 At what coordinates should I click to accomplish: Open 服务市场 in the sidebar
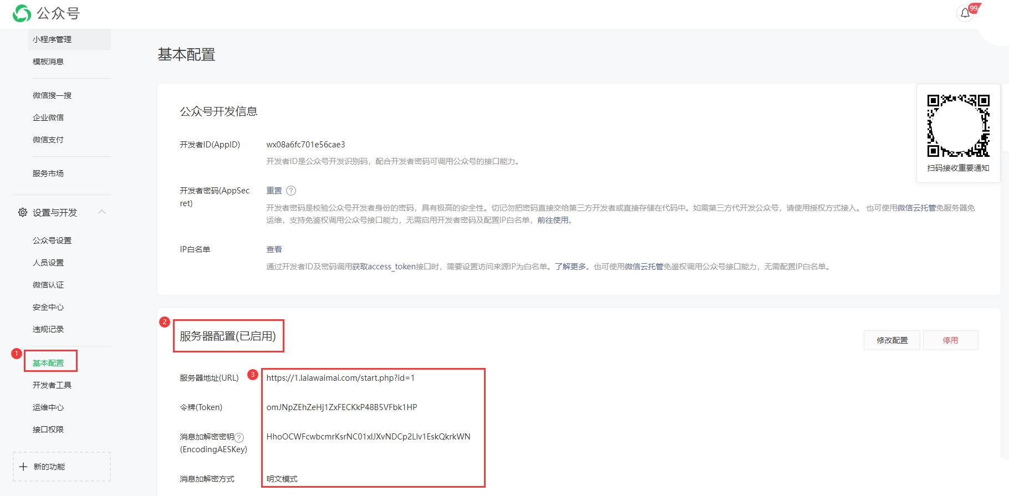coord(48,173)
